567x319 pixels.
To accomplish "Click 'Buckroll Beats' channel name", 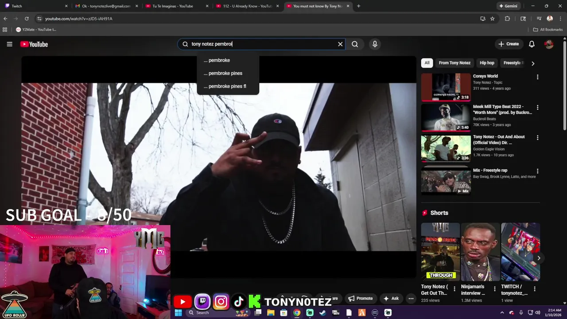I will pyautogui.click(x=484, y=119).
